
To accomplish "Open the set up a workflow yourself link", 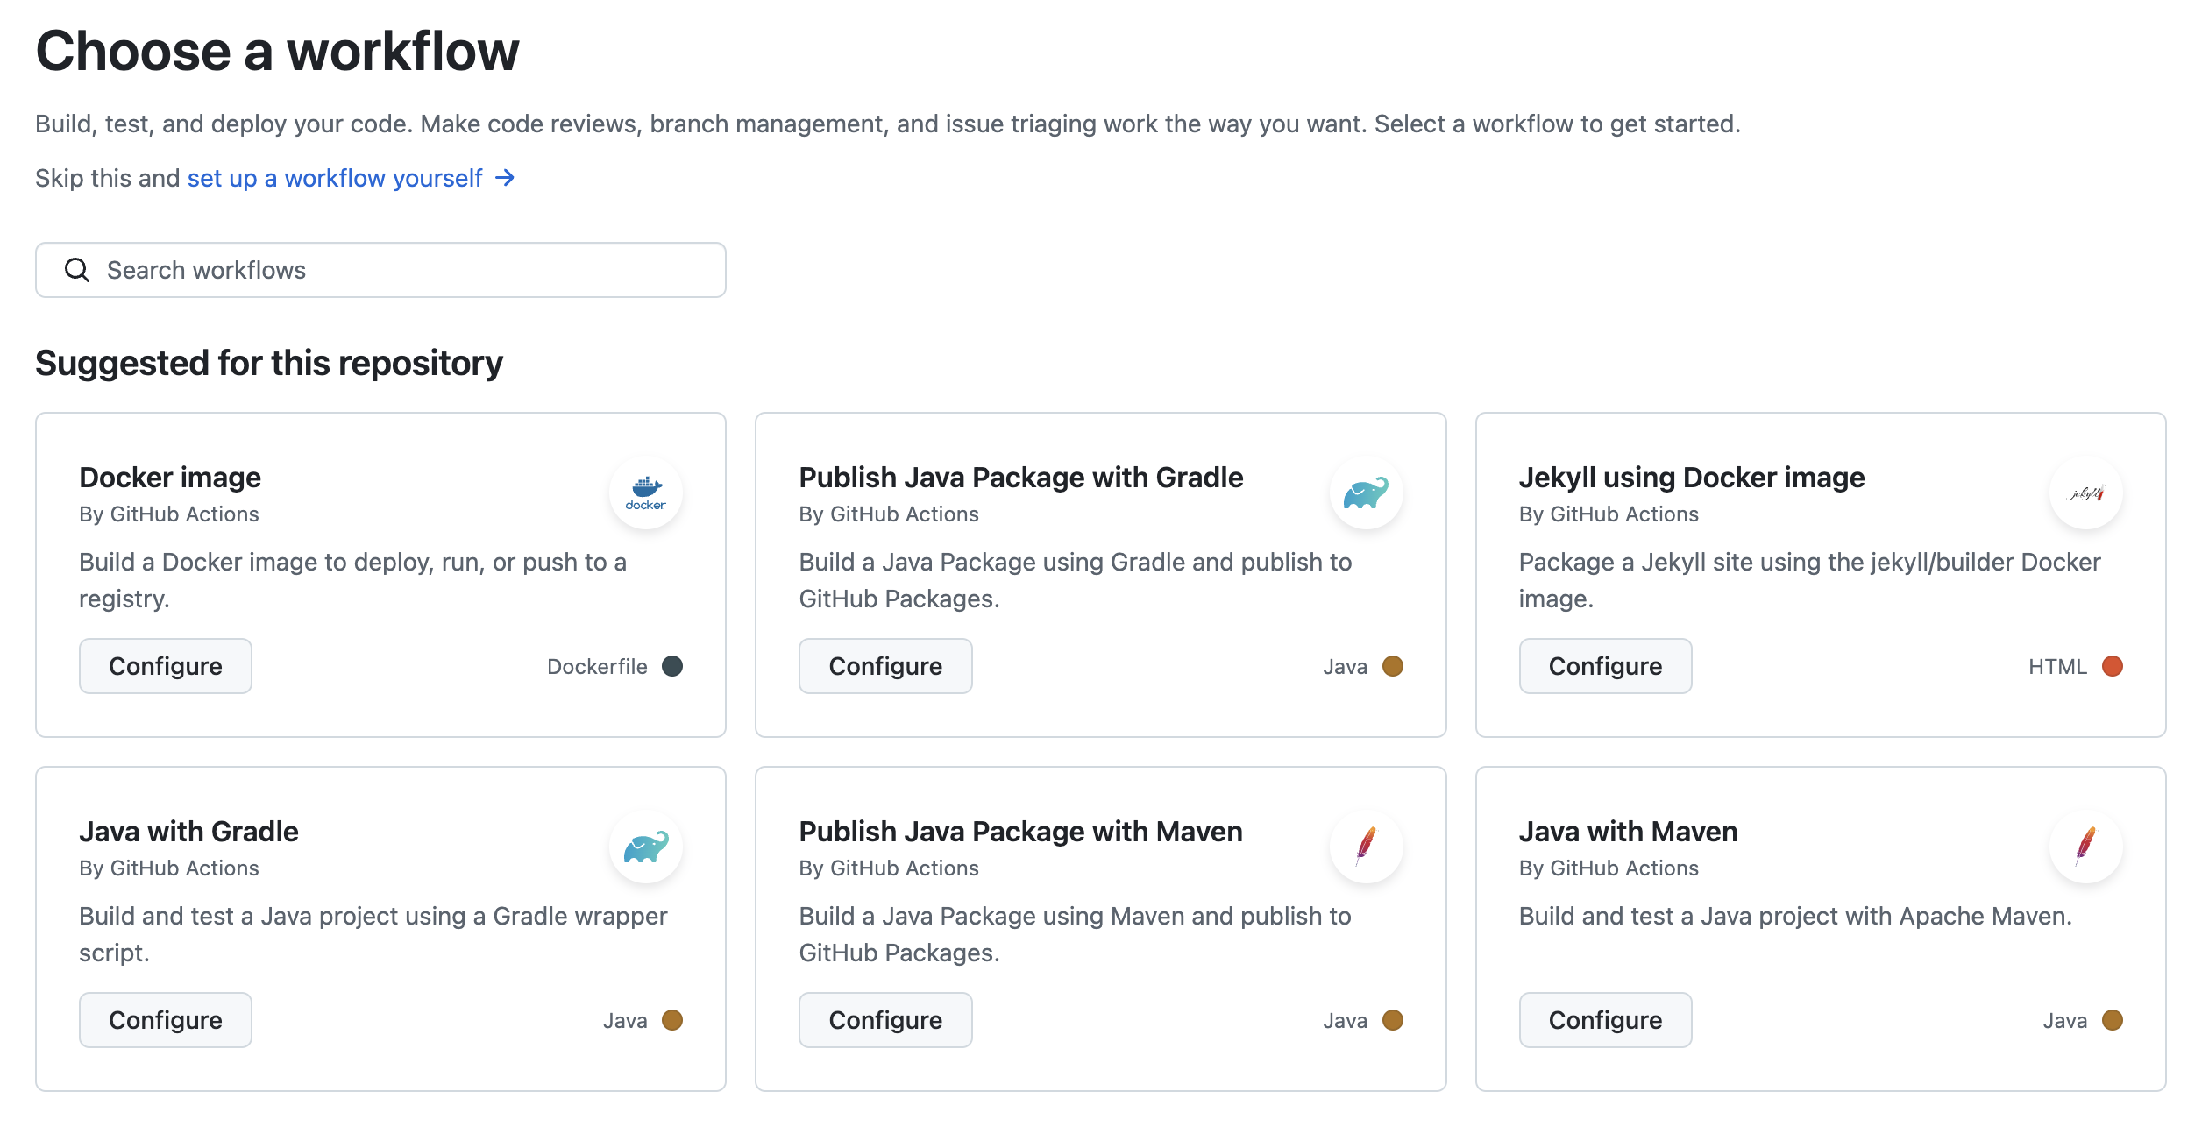I will [333, 178].
